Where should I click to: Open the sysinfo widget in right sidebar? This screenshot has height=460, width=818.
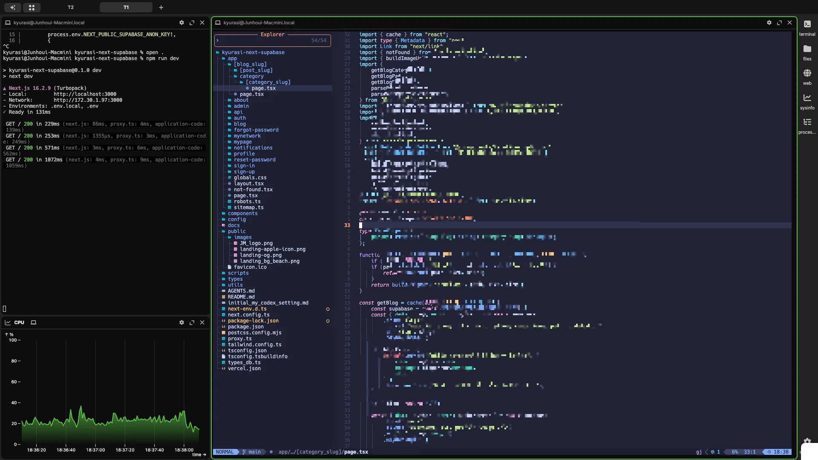pos(807,102)
